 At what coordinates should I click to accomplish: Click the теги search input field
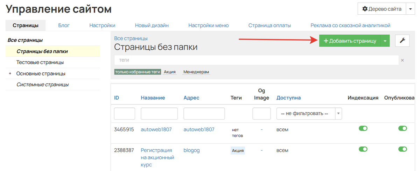click(256, 60)
